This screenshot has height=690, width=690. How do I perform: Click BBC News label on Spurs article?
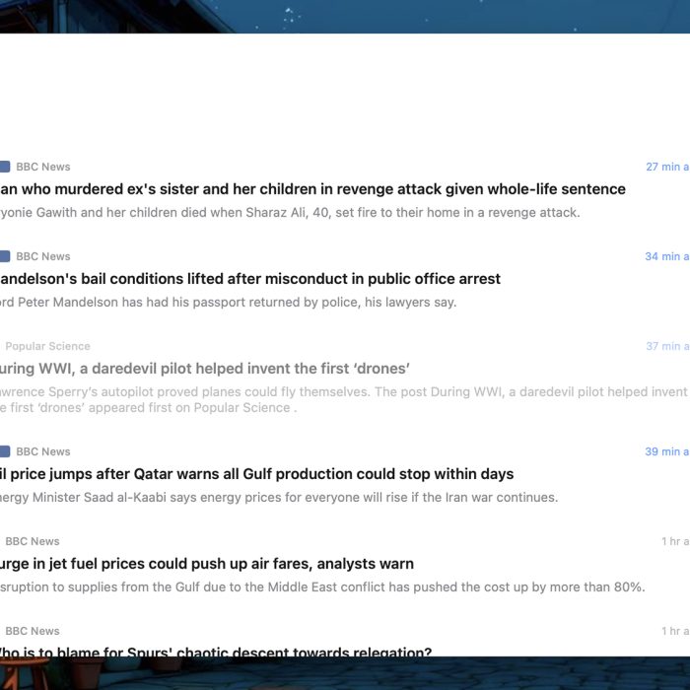click(33, 631)
